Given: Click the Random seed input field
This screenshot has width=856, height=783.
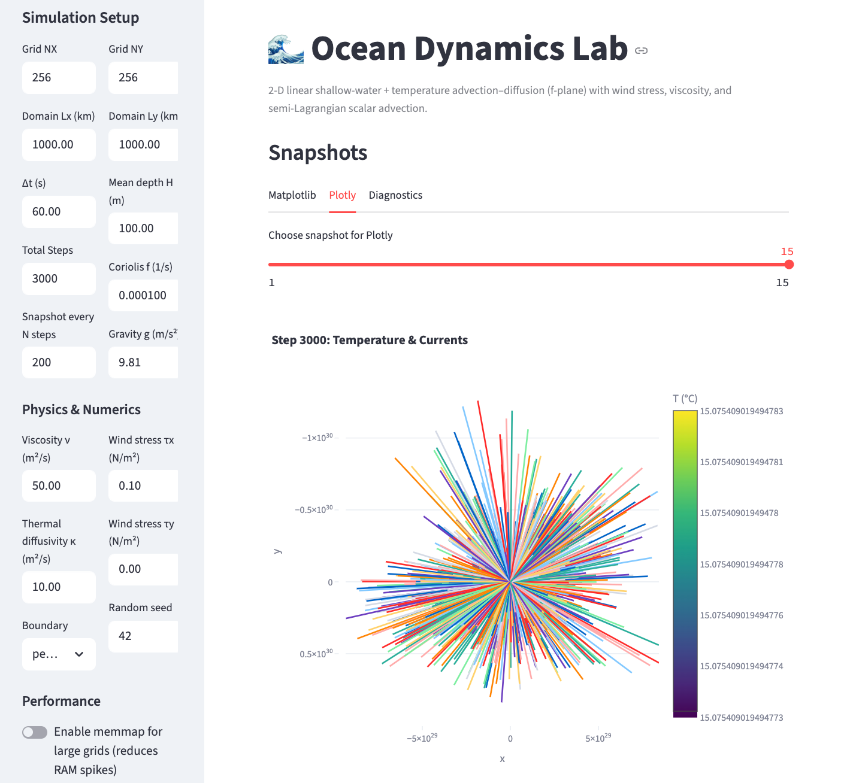Looking at the screenshot, I should coord(143,636).
